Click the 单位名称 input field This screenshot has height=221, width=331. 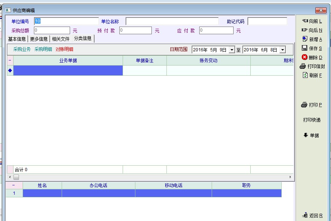click(x=172, y=21)
